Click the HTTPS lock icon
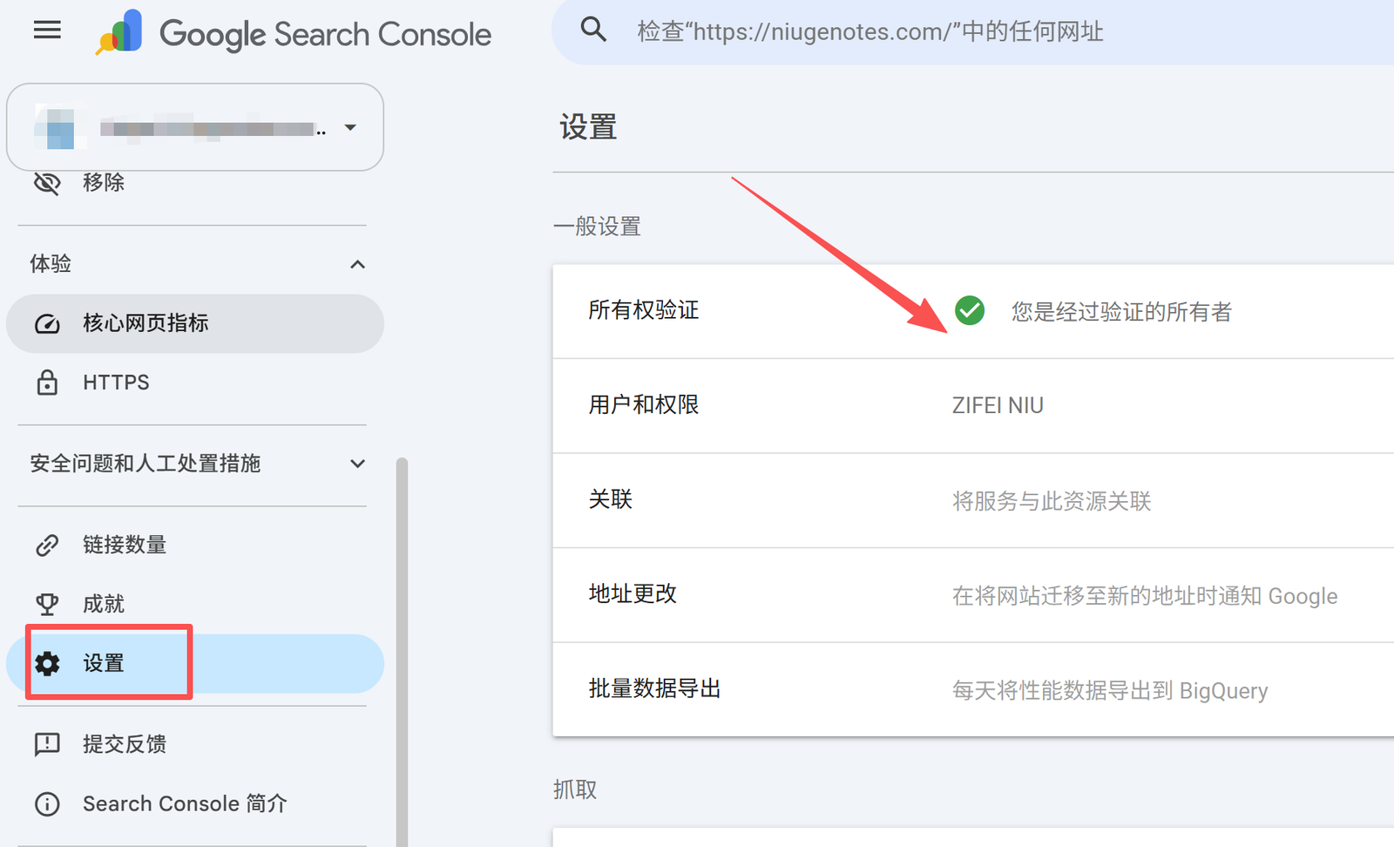 47,383
